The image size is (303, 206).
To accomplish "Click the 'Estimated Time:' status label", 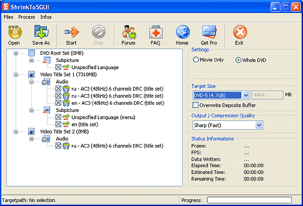I will 208,172.
